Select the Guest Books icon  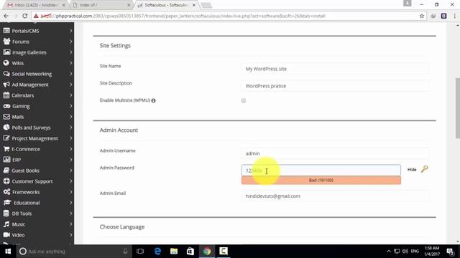point(6,171)
